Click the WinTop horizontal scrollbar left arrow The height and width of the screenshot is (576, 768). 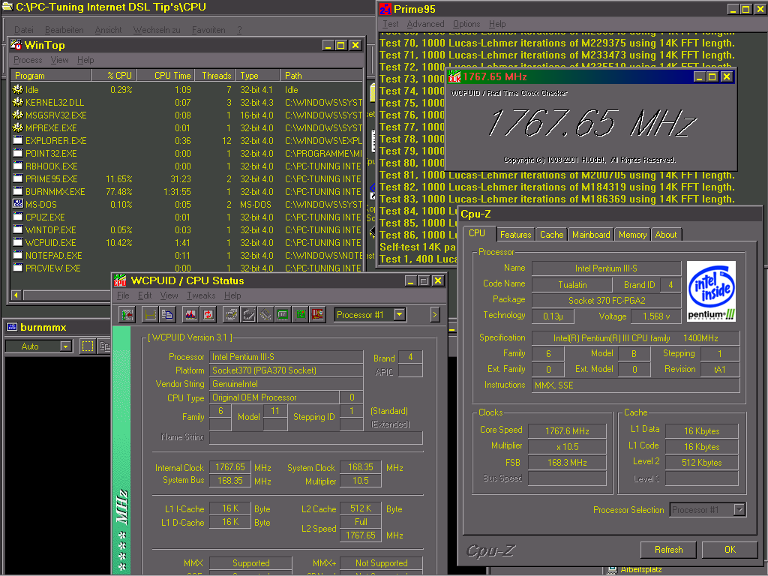(16, 295)
